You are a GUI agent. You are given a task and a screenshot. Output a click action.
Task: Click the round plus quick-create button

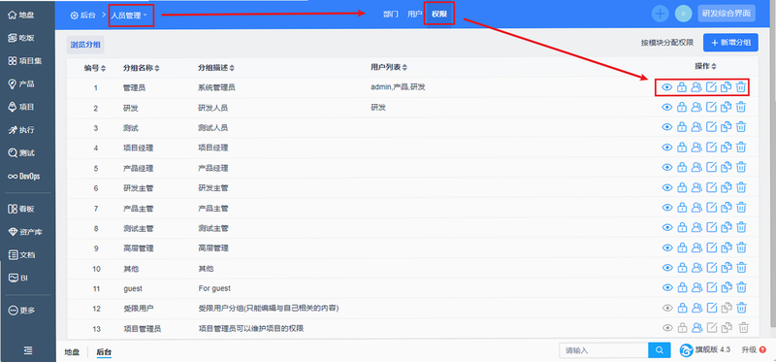click(x=660, y=14)
